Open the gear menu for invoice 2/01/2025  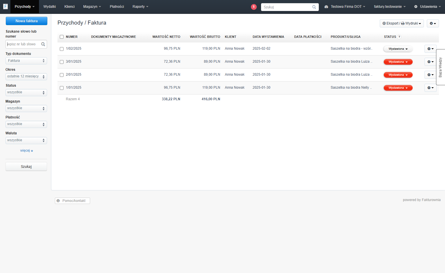[x=430, y=75]
